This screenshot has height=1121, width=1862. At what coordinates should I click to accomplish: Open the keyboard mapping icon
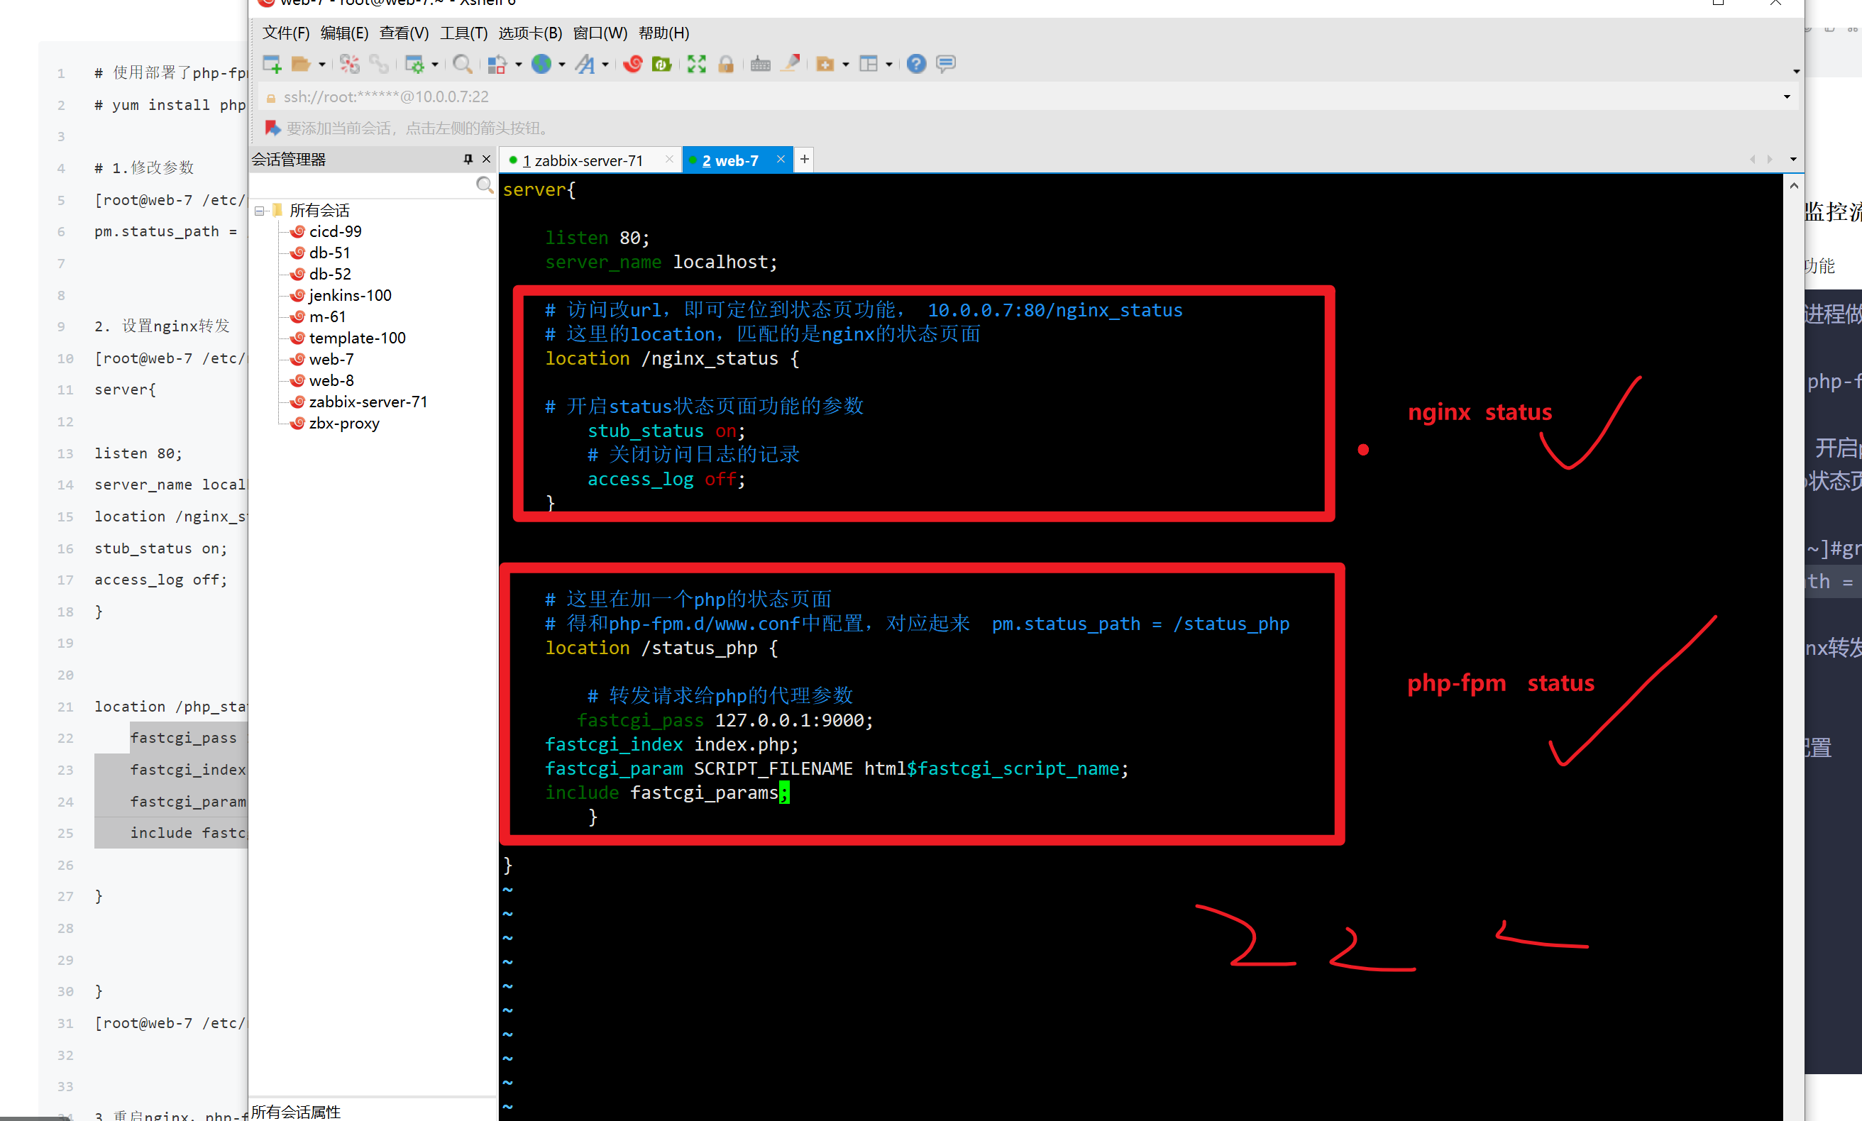click(760, 64)
